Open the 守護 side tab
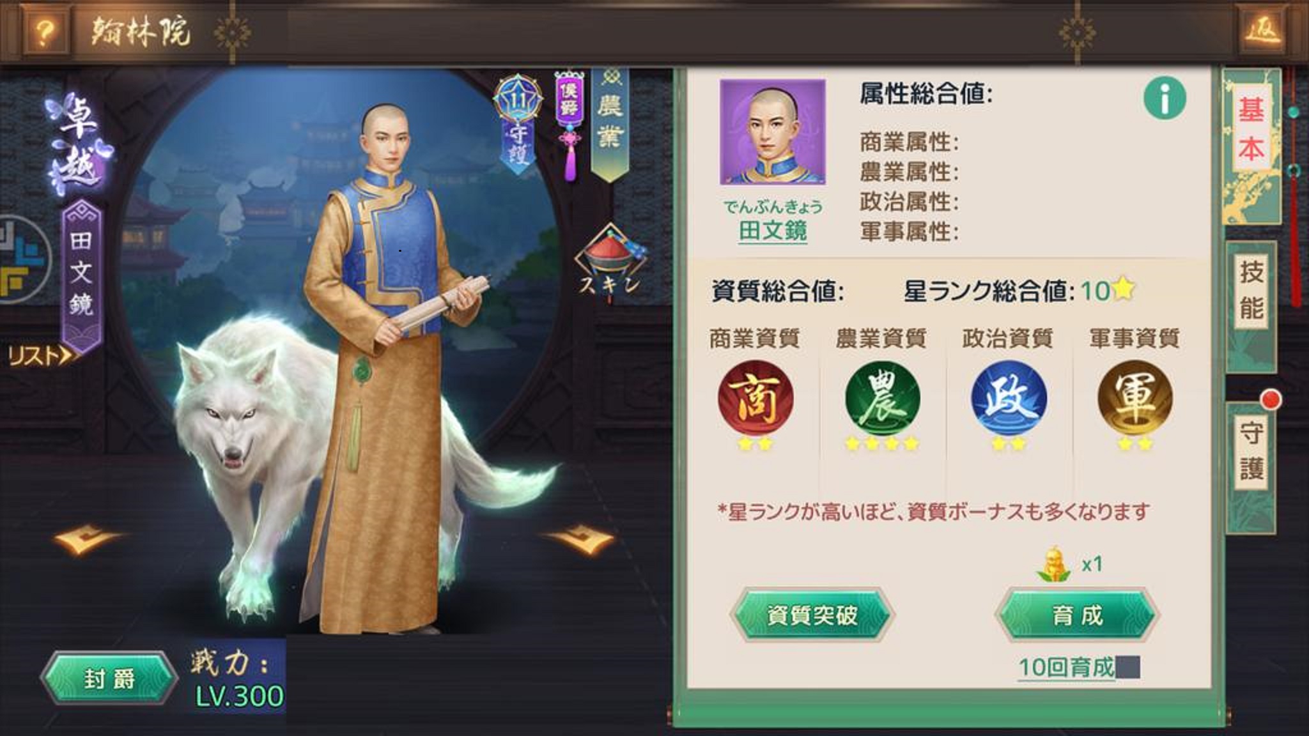1309x736 pixels. point(1251,450)
